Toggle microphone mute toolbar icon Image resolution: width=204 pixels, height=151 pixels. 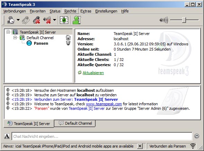pyautogui.click(x=36, y=20)
